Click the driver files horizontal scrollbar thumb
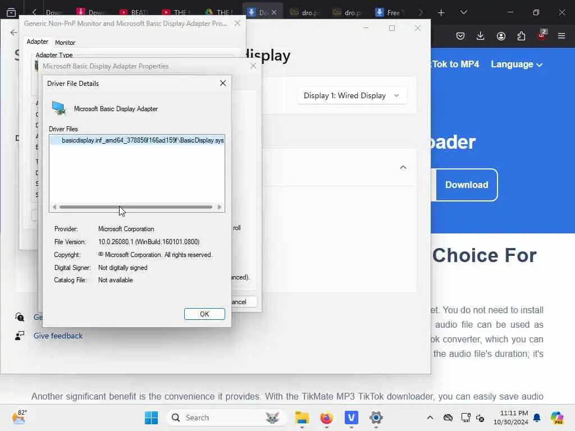575x431 pixels. click(136, 207)
